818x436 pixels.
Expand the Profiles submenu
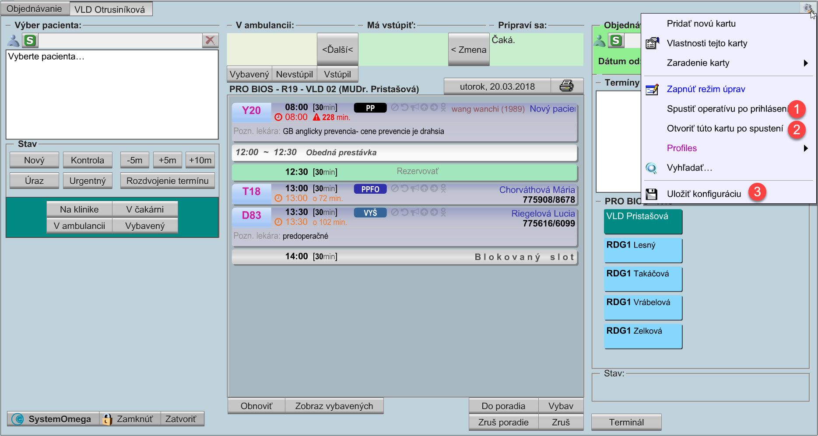click(x=681, y=148)
